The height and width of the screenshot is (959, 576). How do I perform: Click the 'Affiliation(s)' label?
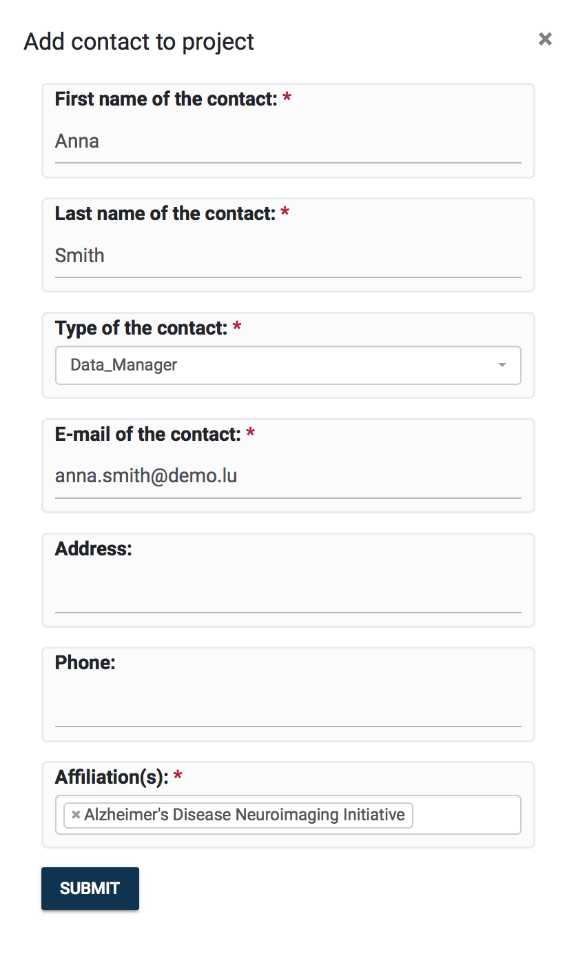coord(111,778)
